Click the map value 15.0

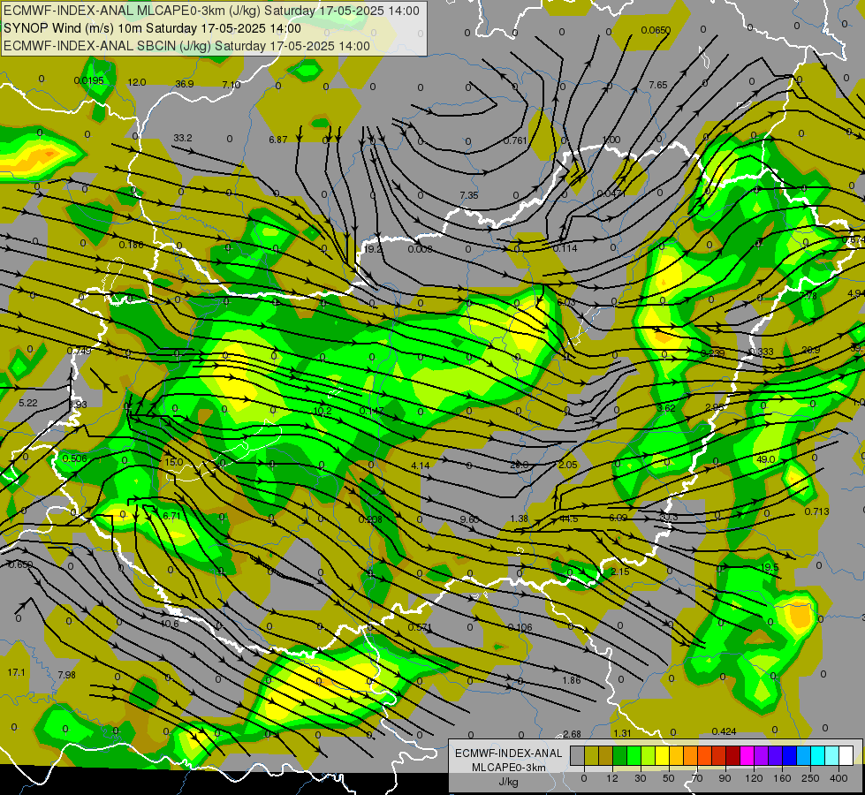tap(174, 462)
